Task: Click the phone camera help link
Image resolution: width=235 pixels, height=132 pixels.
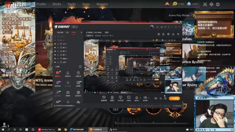Action: (65, 106)
